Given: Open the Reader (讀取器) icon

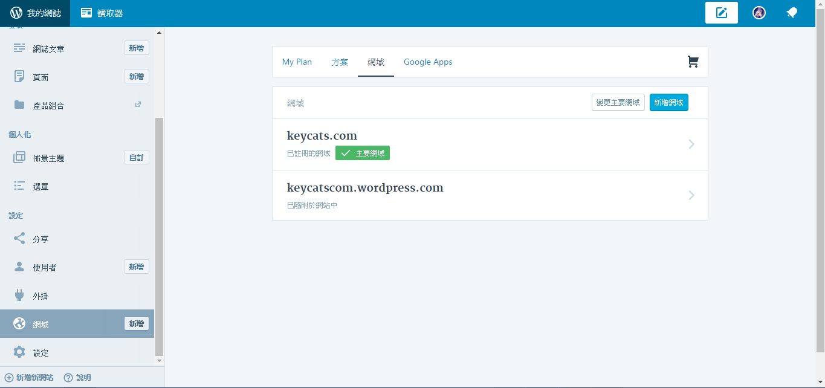Looking at the screenshot, I should pos(86,13).
